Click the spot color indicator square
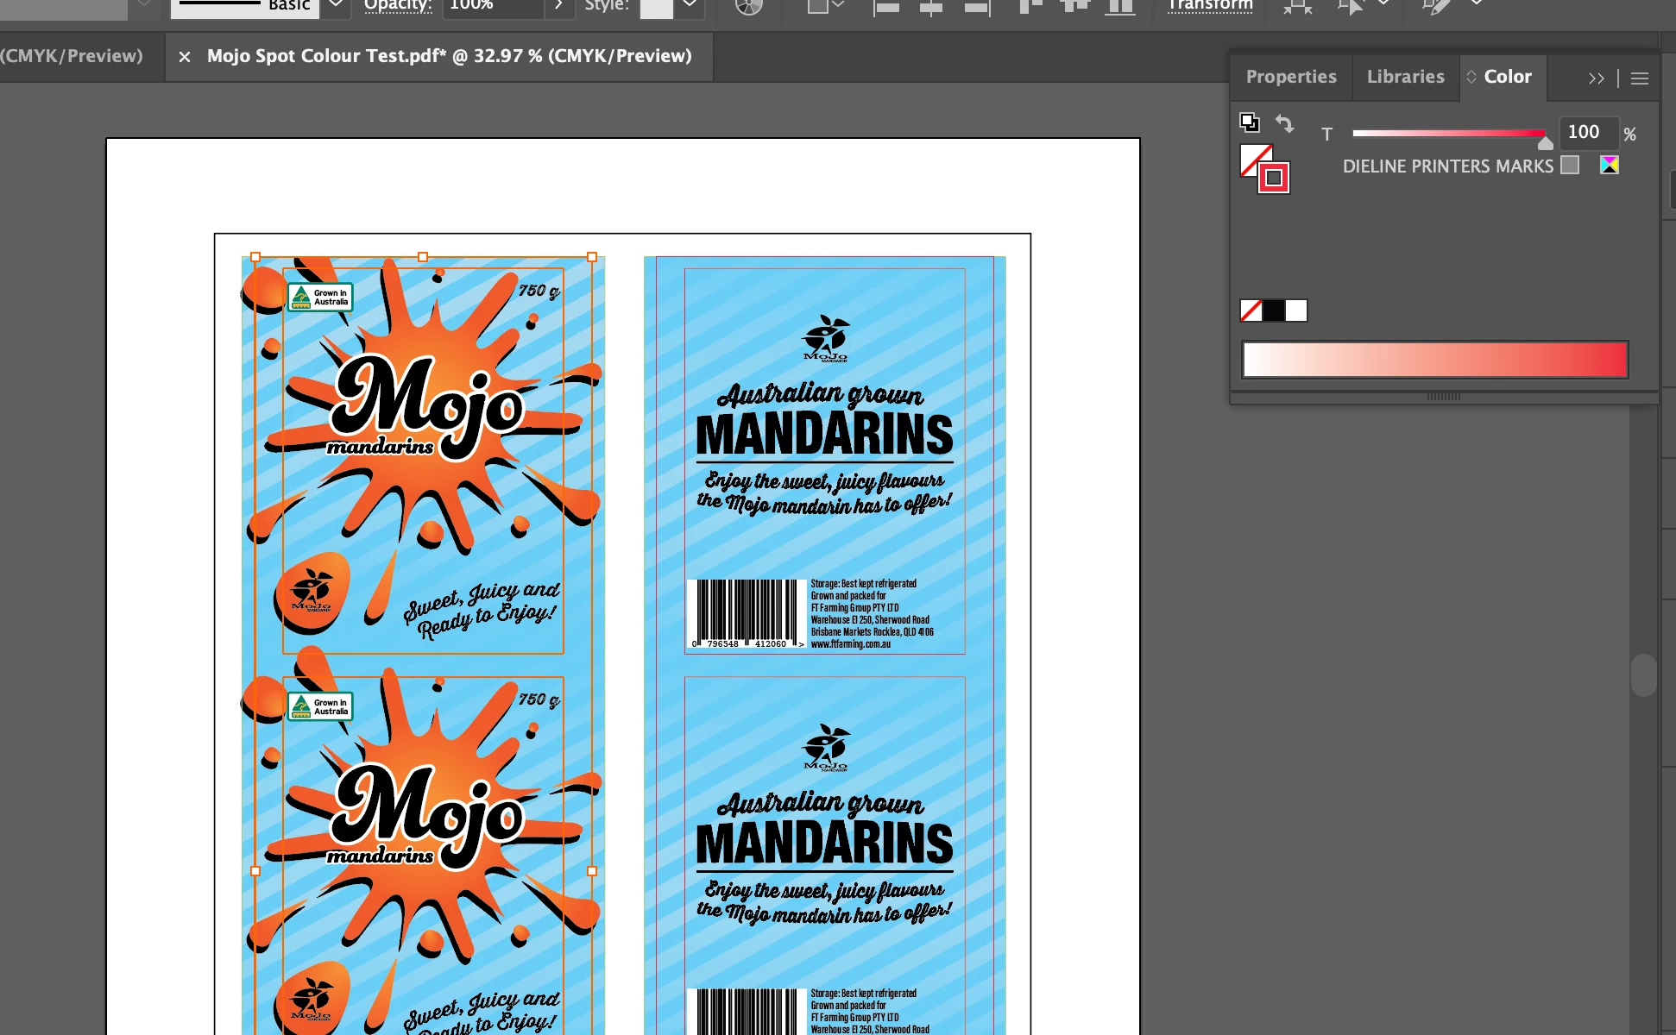 pos(1570,165)
